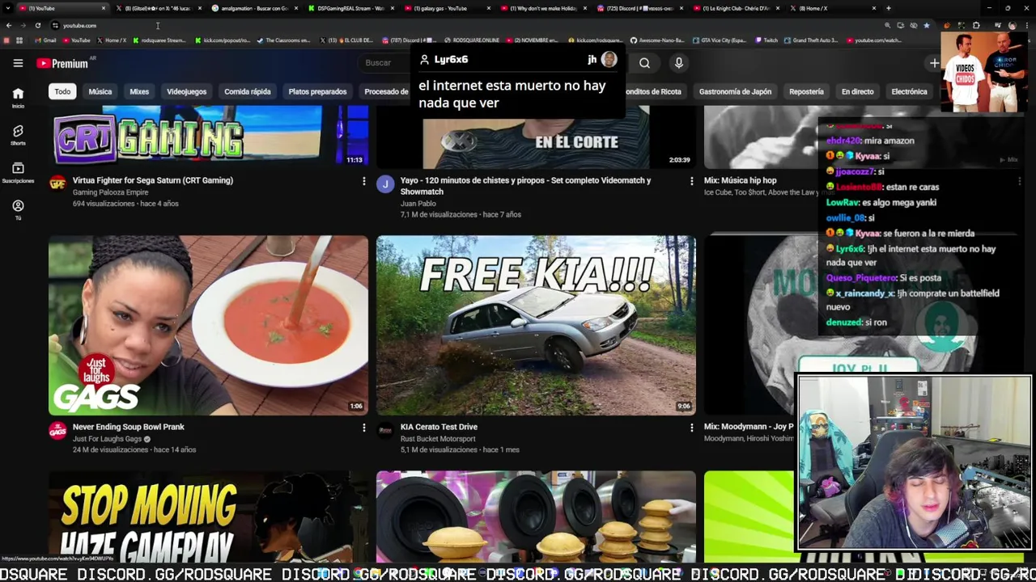The width and height of the screenshot is (1036, 582).
Task: Open Juan Pablo channel avatar
Action: (385, 183)
